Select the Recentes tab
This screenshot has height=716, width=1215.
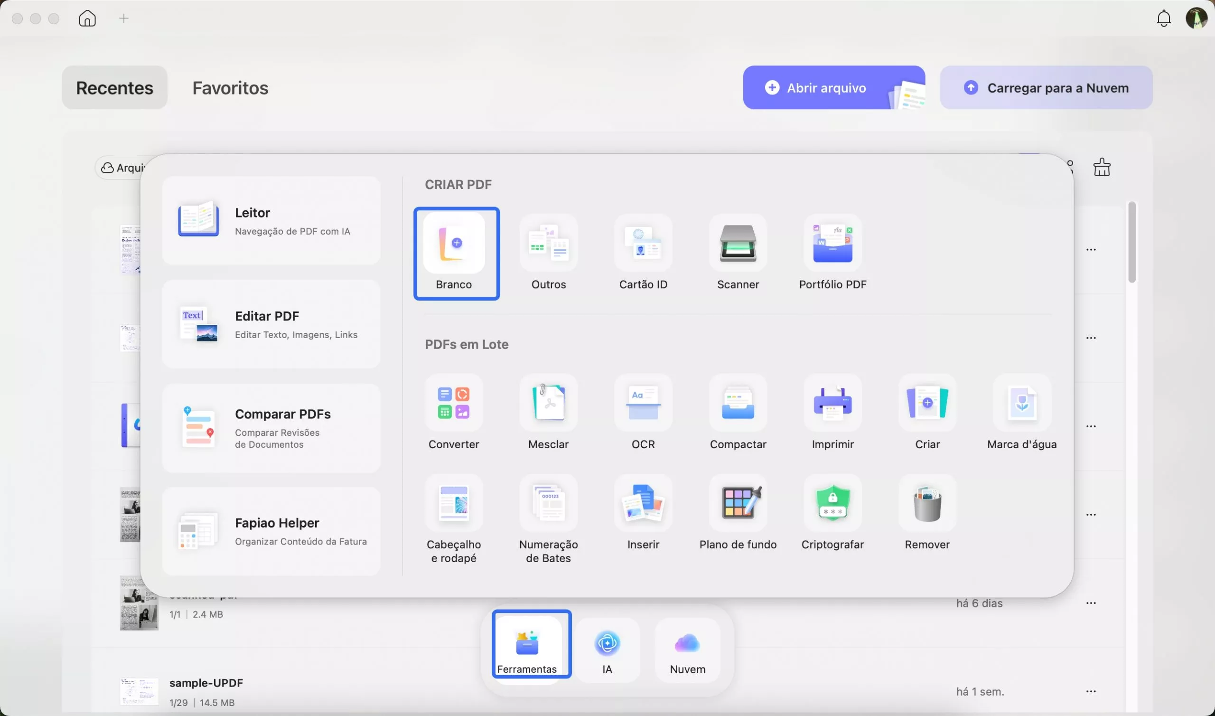click(x=114, y=88)
